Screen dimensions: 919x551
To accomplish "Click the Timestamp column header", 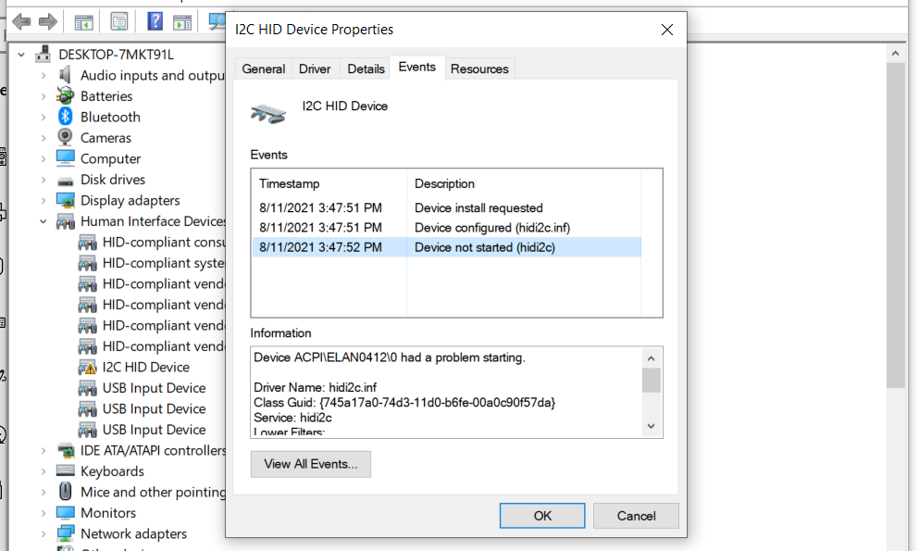I will click(x=329, y=183).
